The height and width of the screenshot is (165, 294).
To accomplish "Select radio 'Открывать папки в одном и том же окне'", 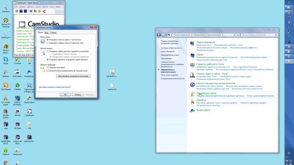I will click(48, 40).
